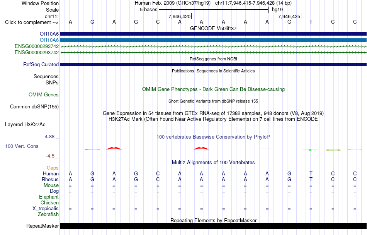Screen dimensions: 367x235
Task: Click the dark blue OR10A6 GENCODE bar
Action: [x=214, y=34]
